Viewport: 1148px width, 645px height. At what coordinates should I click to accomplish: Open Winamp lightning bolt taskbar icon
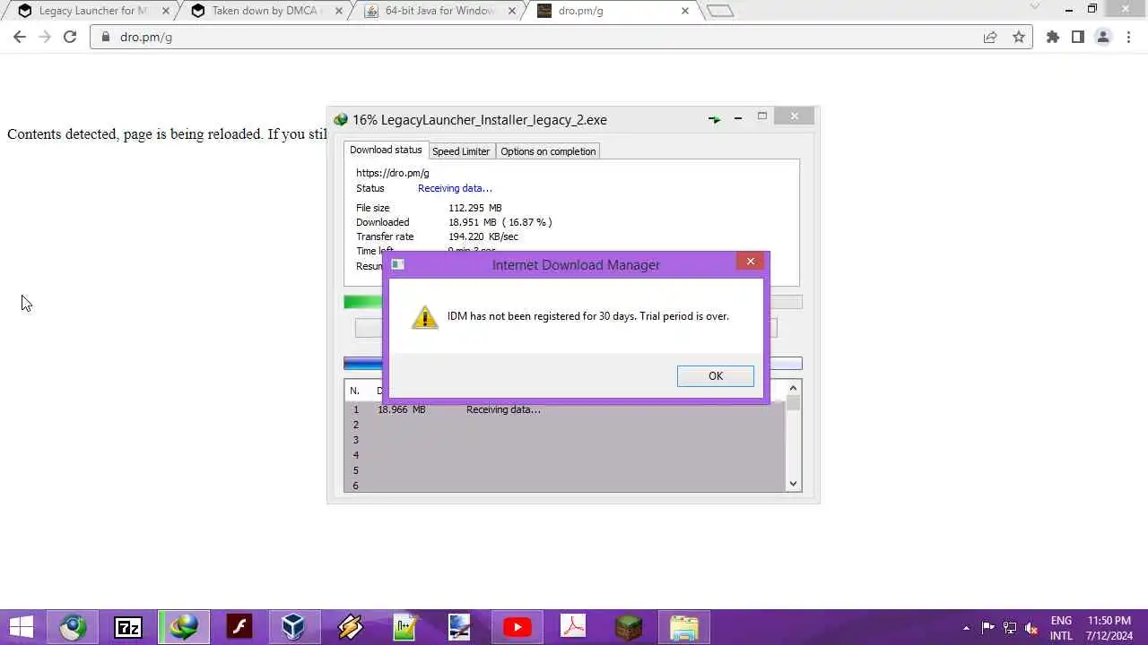pos(350,627)
